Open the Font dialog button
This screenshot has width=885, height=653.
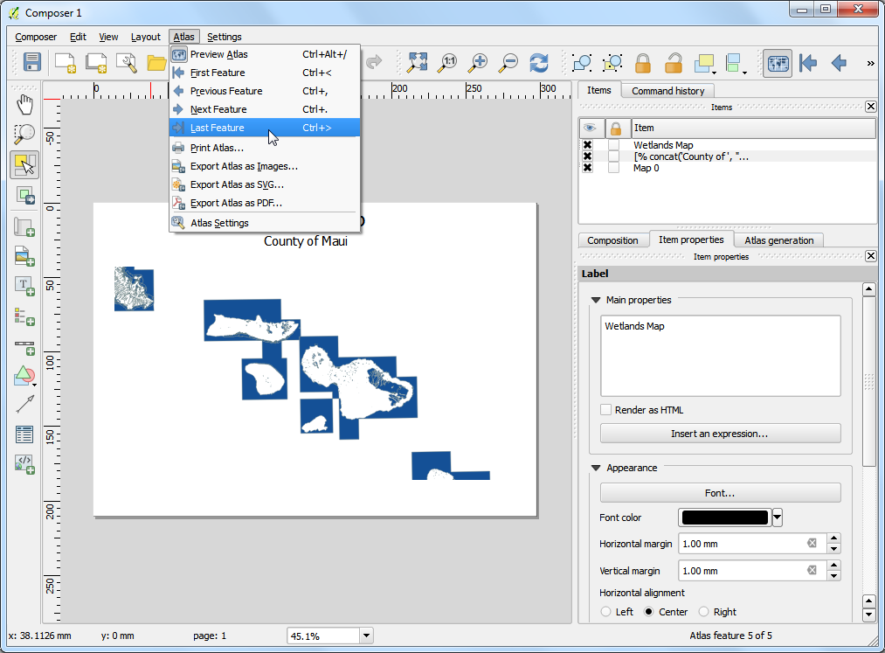pos(720,493)
